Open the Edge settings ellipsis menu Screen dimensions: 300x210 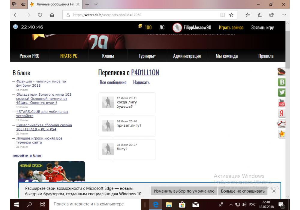tap(283, 15)
